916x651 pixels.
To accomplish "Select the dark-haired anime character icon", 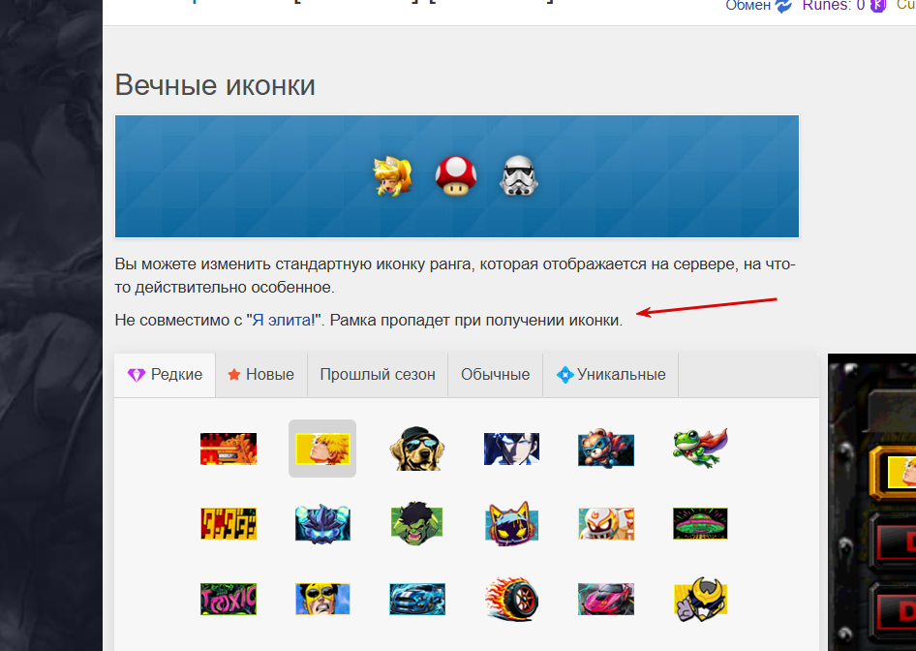I will click(x=512, y=449).
